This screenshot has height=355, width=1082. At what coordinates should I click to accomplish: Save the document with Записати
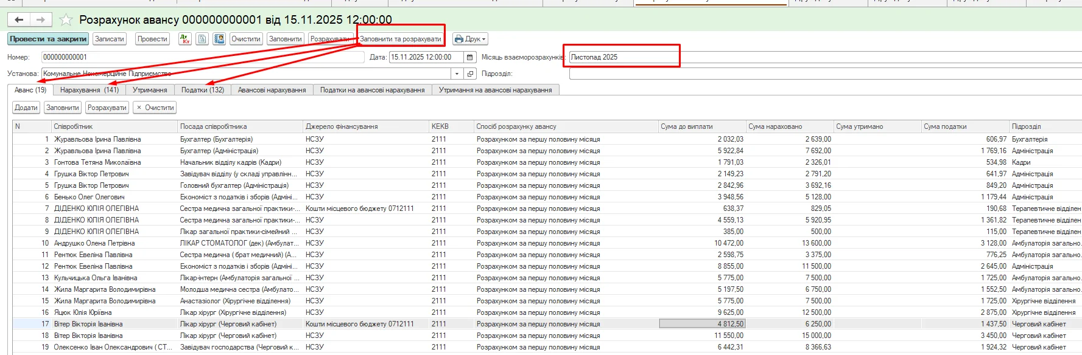110,39
